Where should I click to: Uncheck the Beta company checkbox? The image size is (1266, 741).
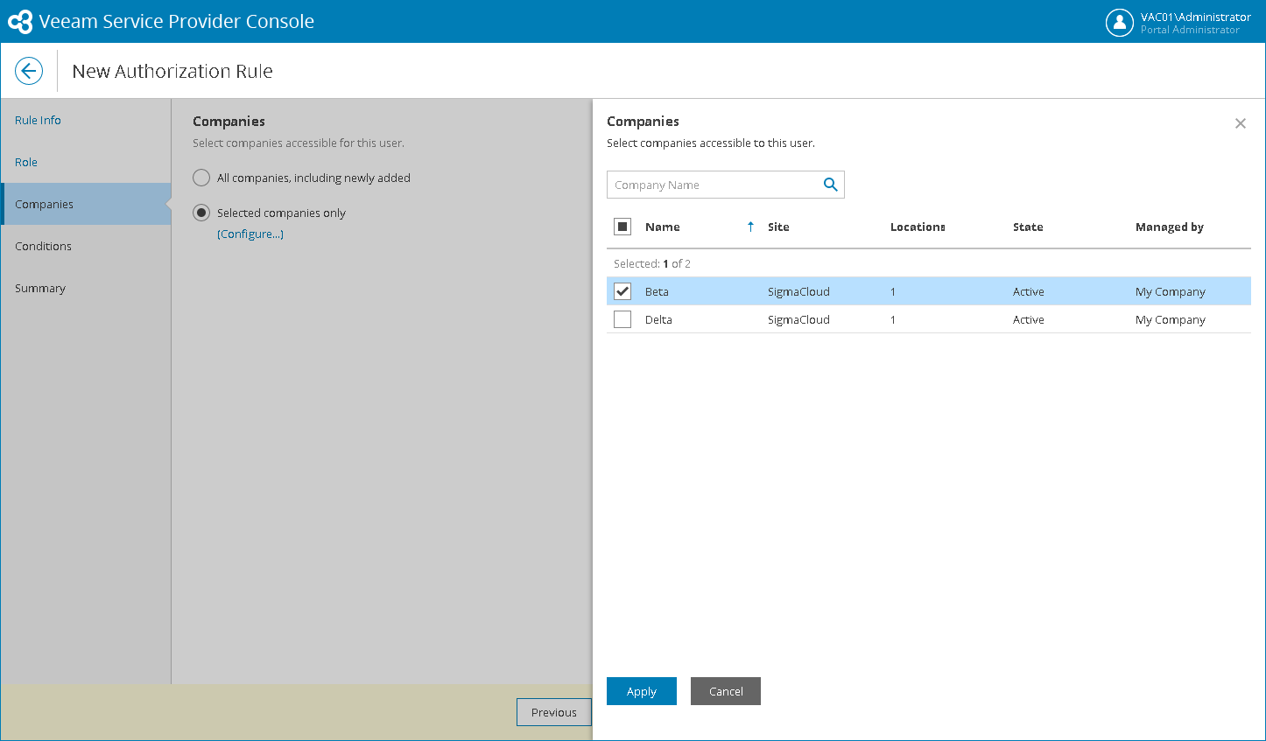point(622,291)
